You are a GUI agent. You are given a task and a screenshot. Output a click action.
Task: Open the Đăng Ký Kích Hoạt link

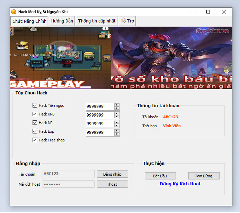click(180, 184)
